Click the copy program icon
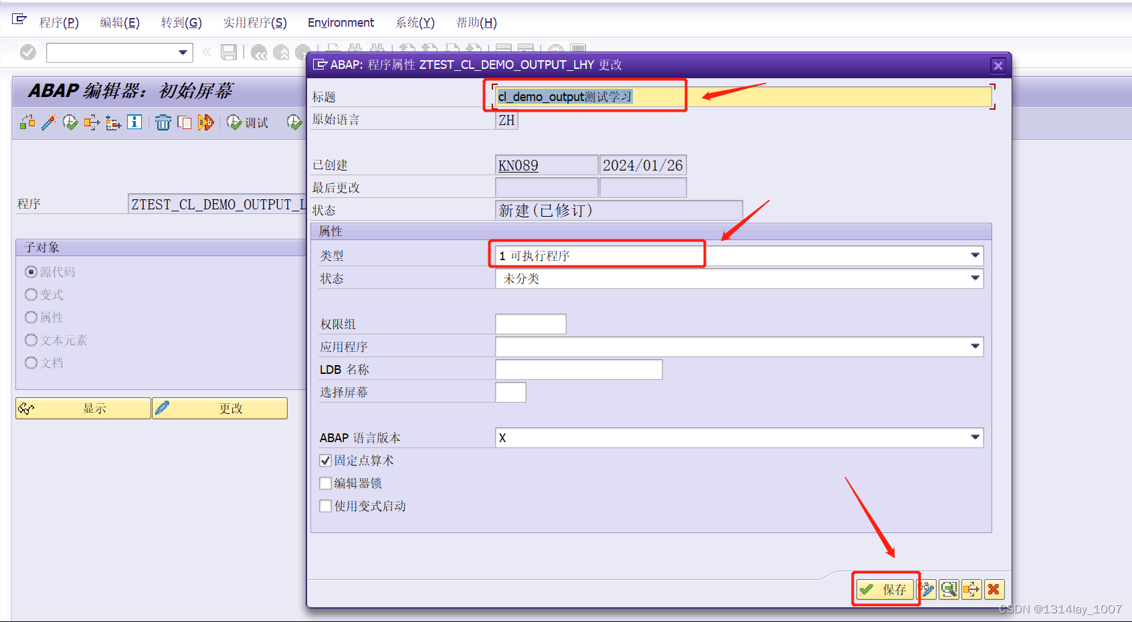 pos(185,122)
